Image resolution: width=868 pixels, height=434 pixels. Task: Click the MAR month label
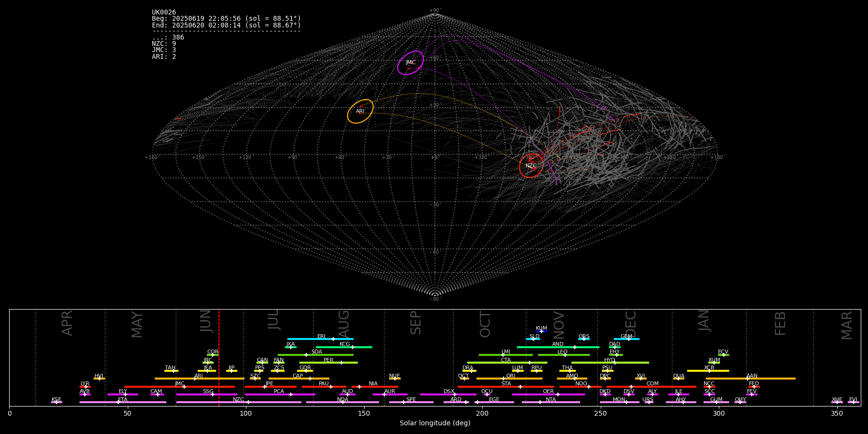[847, 325]
